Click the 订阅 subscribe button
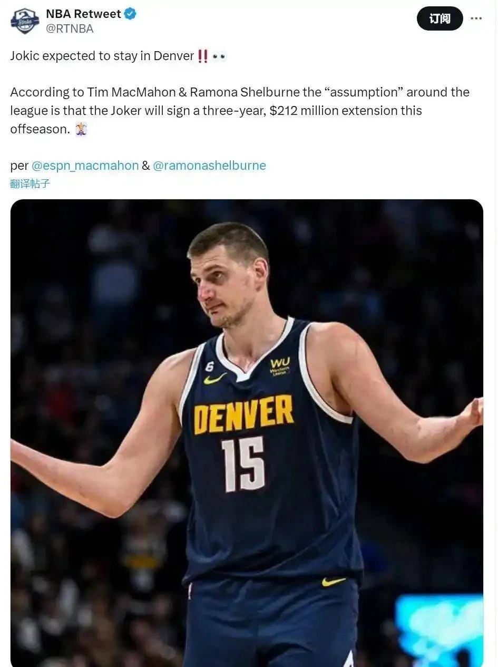Viewport: 498px width, 667px height. 440,18
